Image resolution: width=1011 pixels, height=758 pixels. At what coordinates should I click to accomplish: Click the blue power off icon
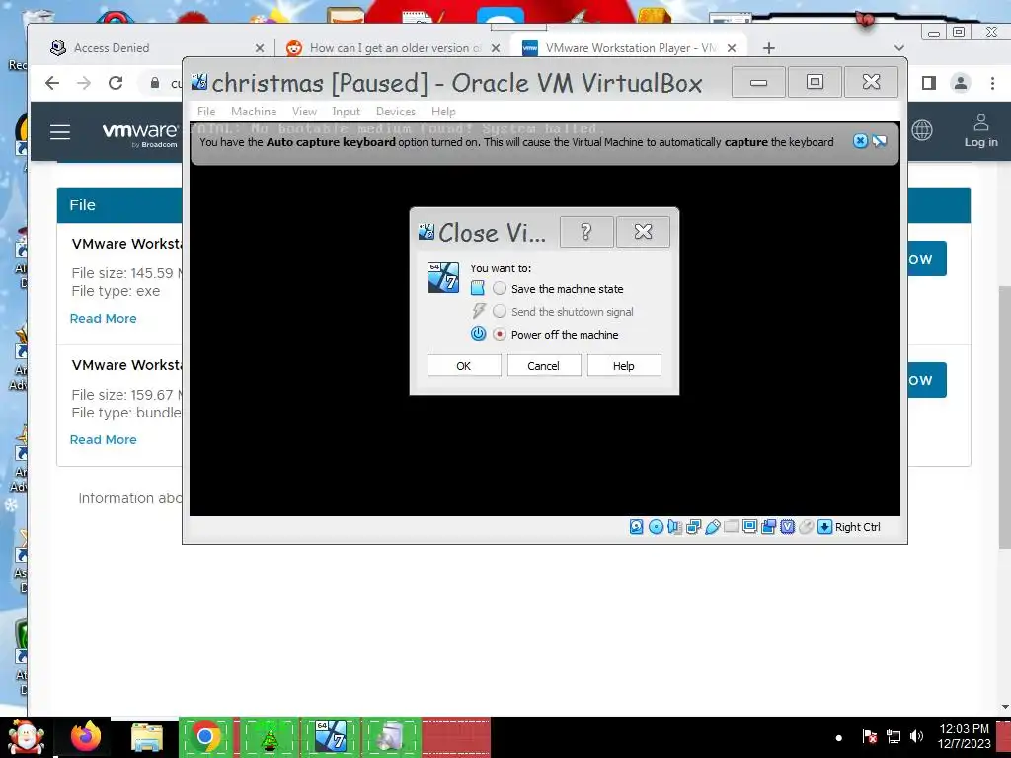[x=478, y=334]
